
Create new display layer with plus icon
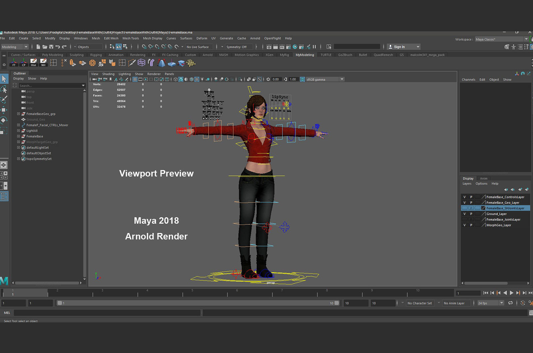(520, 189)
